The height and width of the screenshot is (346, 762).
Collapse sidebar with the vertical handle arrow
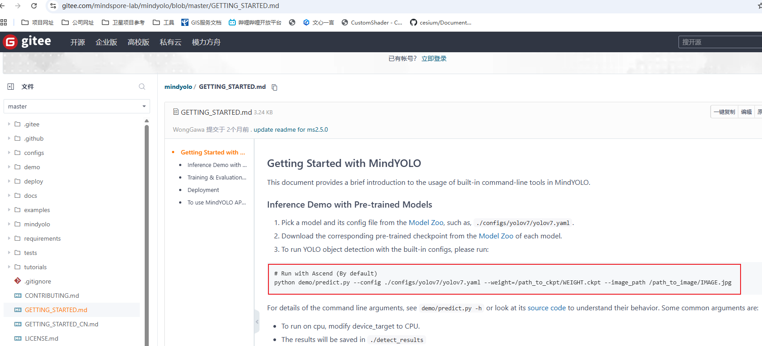pyautogui.click(x=257, y=321)
